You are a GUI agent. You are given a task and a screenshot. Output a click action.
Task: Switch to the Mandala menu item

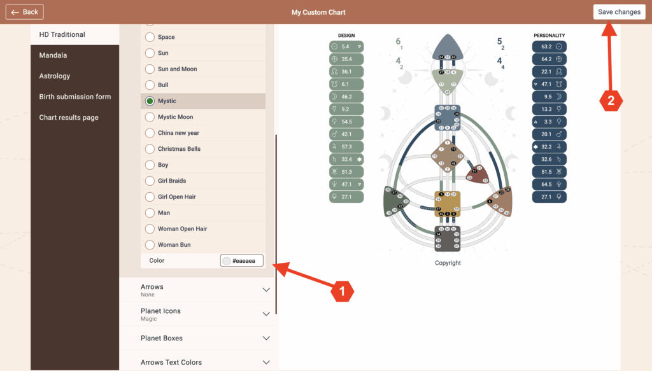[53, 55]
